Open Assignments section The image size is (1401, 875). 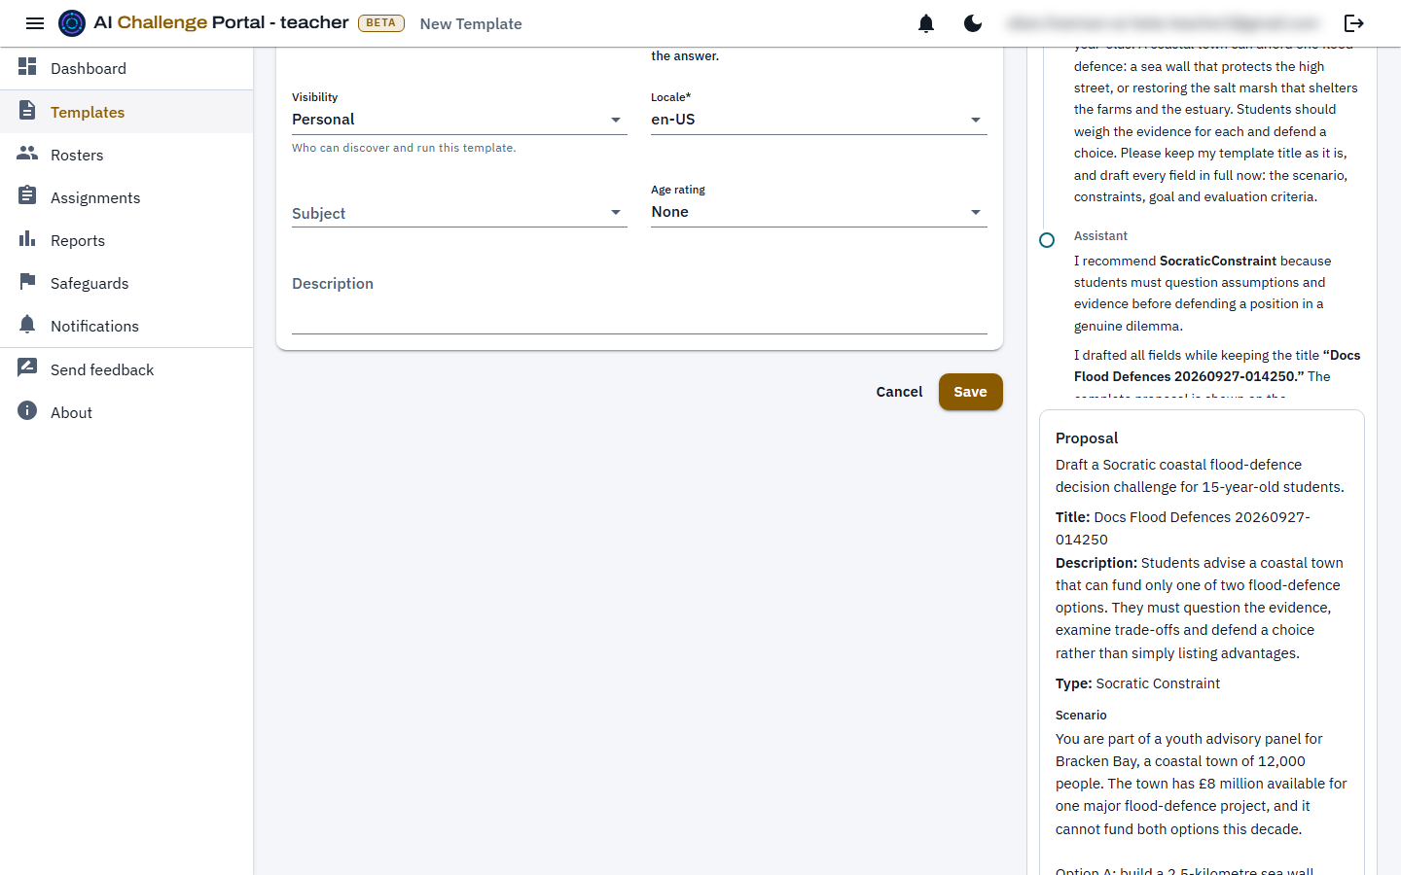[x=126, y=197]
